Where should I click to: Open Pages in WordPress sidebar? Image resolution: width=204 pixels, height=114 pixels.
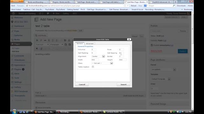point(17,44)
